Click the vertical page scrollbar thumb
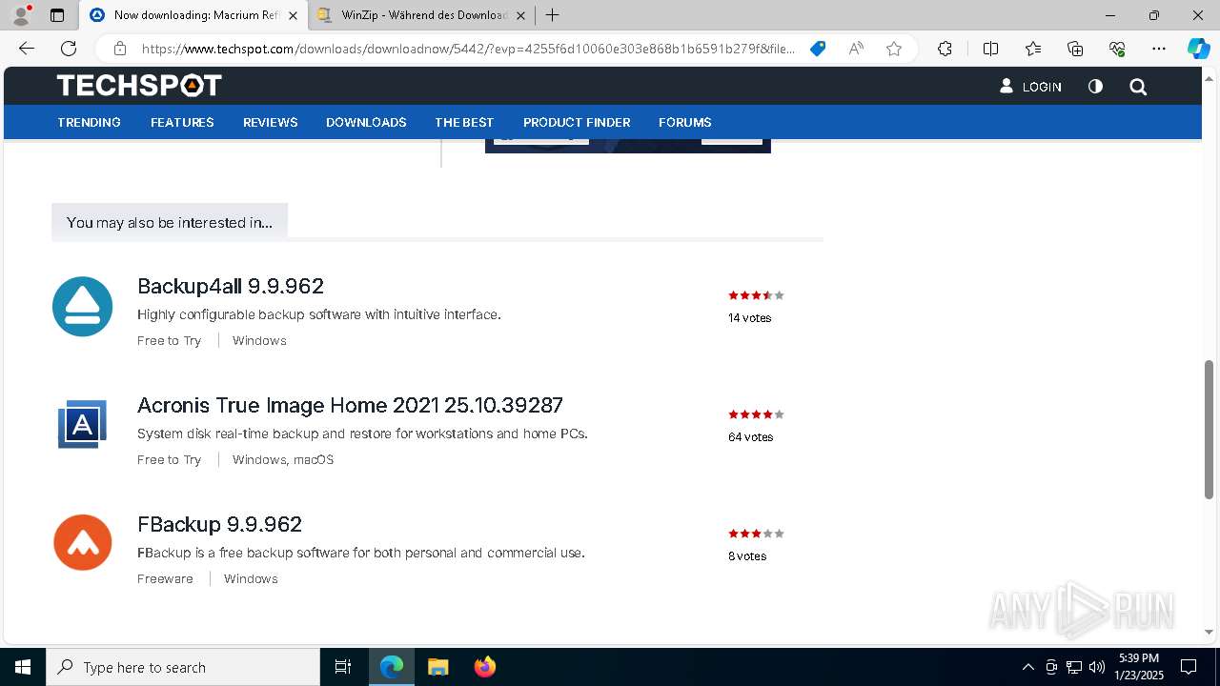 tap(1210, 429)
